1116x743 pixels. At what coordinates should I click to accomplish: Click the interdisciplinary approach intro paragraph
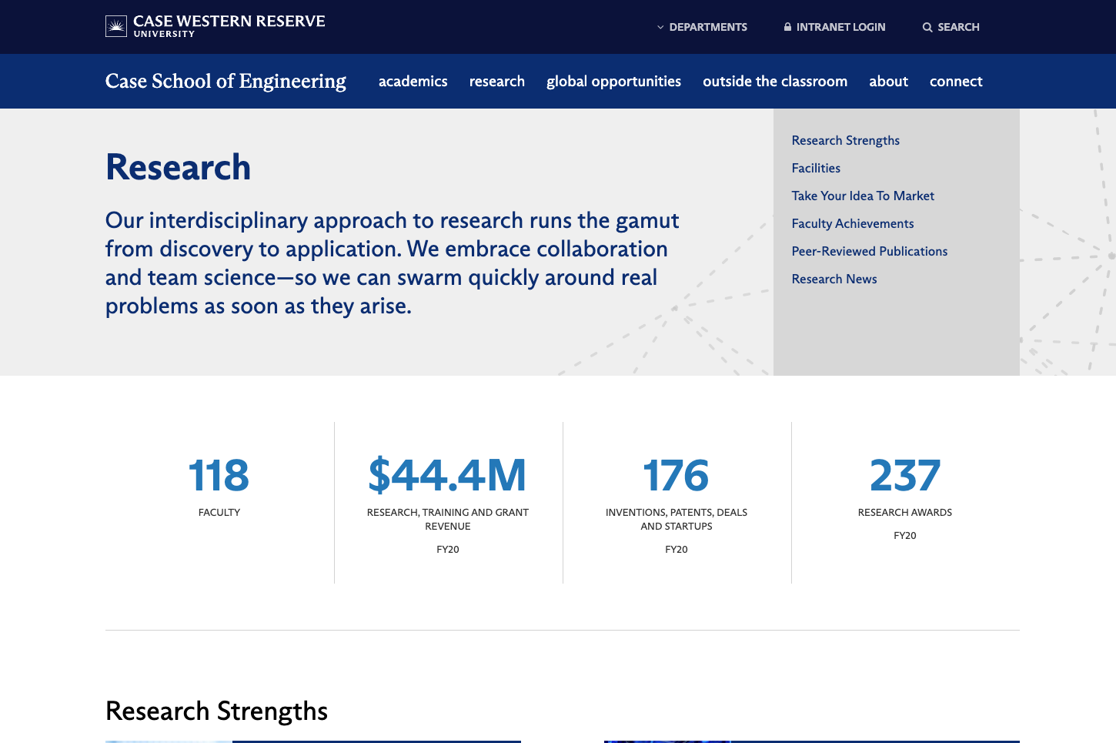tap(393, 263)
